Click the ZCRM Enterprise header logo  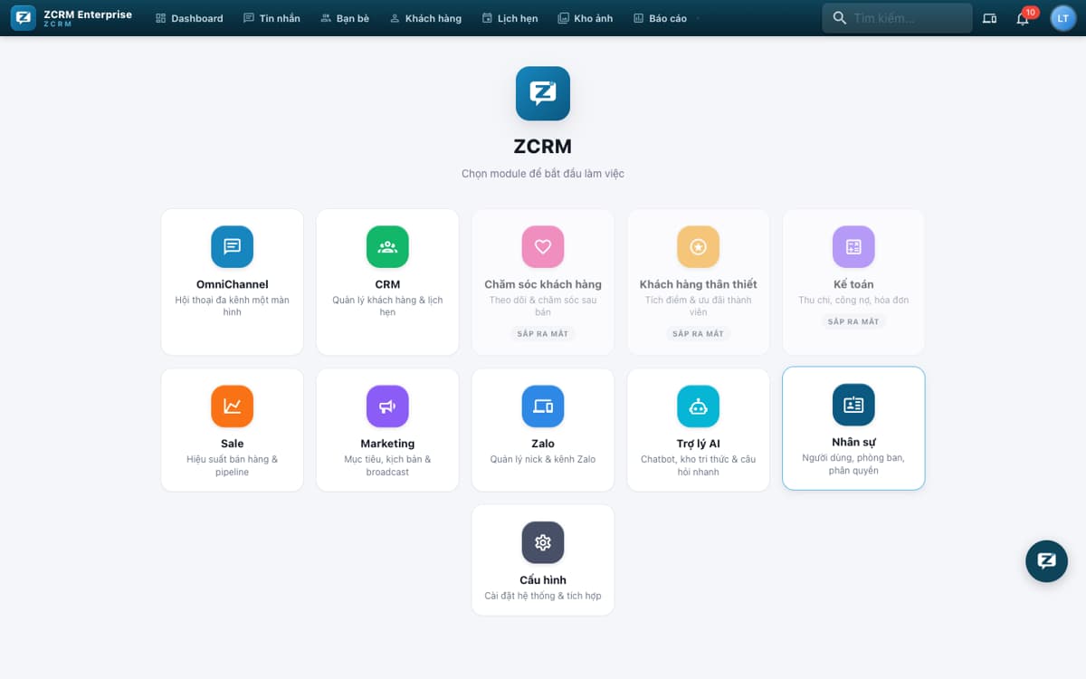24,18
